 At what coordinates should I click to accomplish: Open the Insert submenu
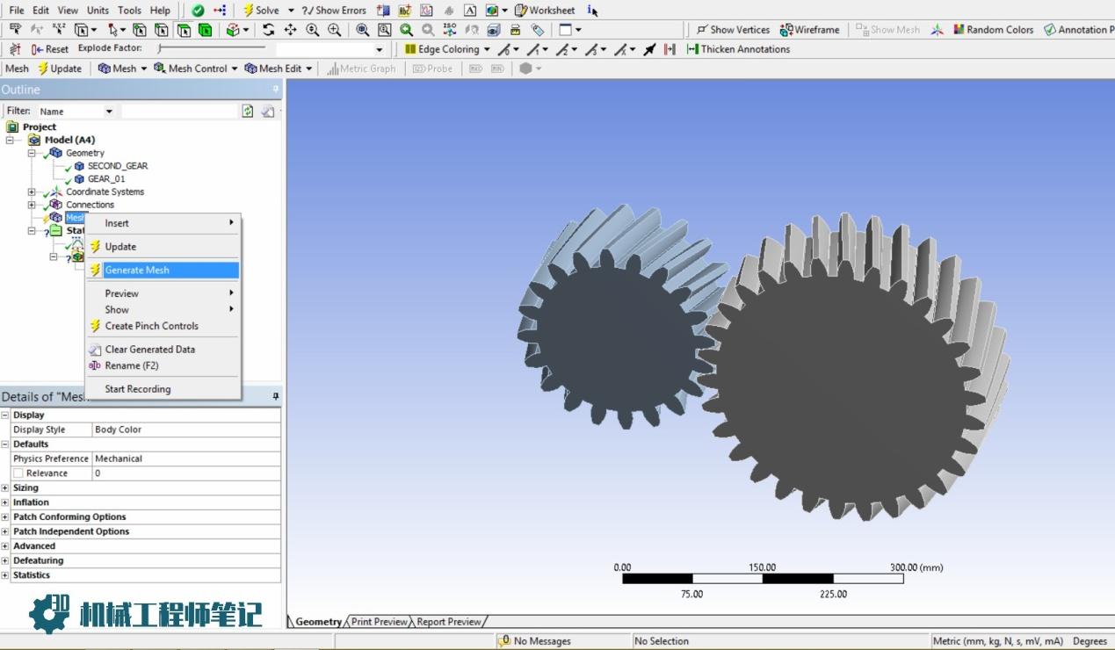(163, 223)
